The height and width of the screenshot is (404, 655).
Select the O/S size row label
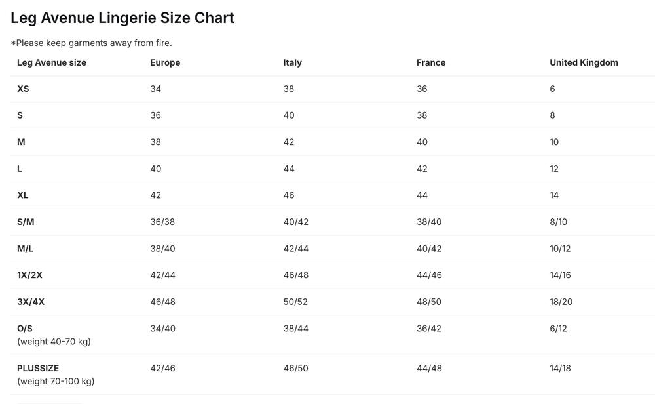coord(25,329)
